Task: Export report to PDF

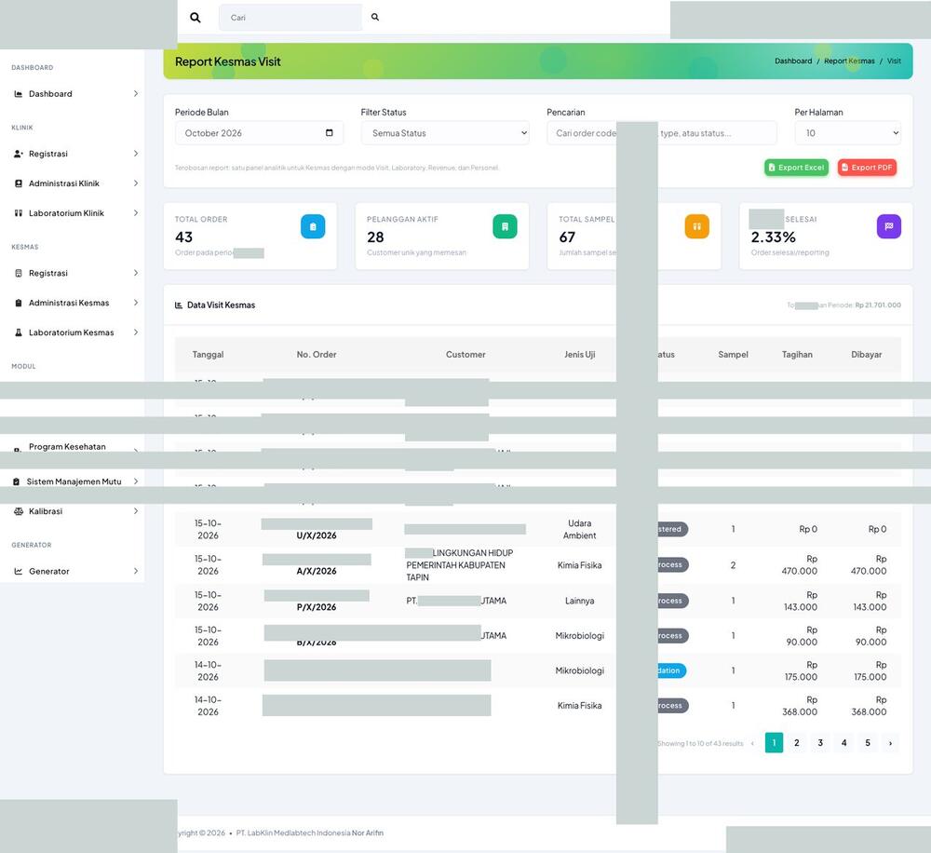Action: point(867,168)
